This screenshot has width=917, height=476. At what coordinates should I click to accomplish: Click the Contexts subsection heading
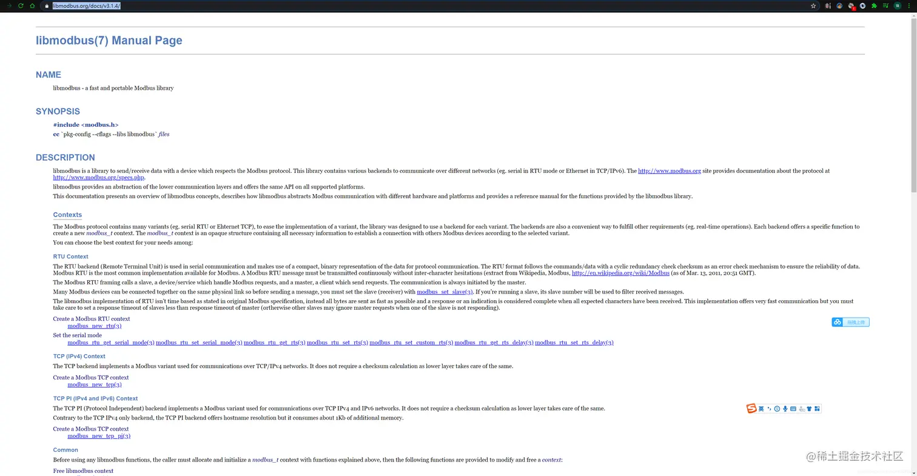point(67,215)
